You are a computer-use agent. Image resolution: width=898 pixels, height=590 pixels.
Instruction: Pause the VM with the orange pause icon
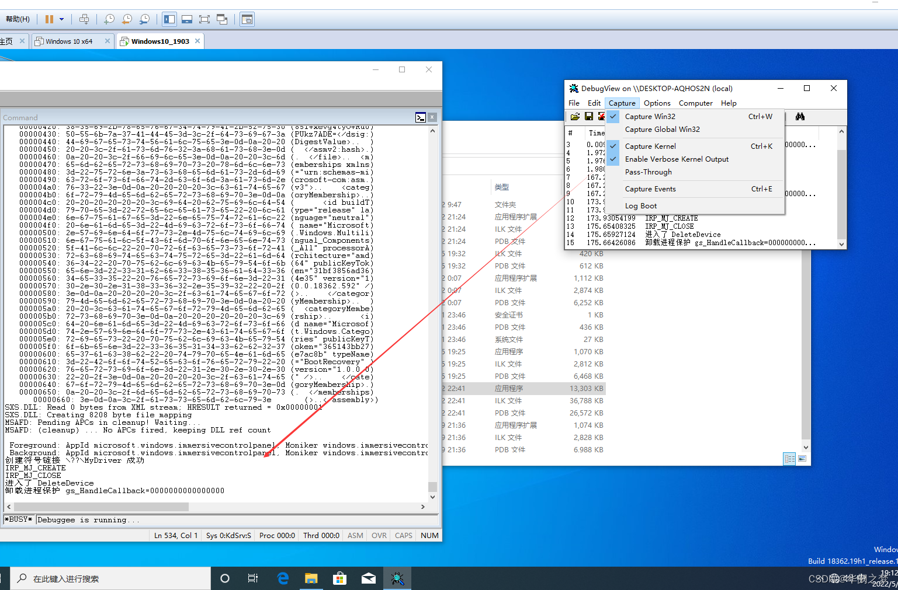pyautogui.click(x=49, y=19)
